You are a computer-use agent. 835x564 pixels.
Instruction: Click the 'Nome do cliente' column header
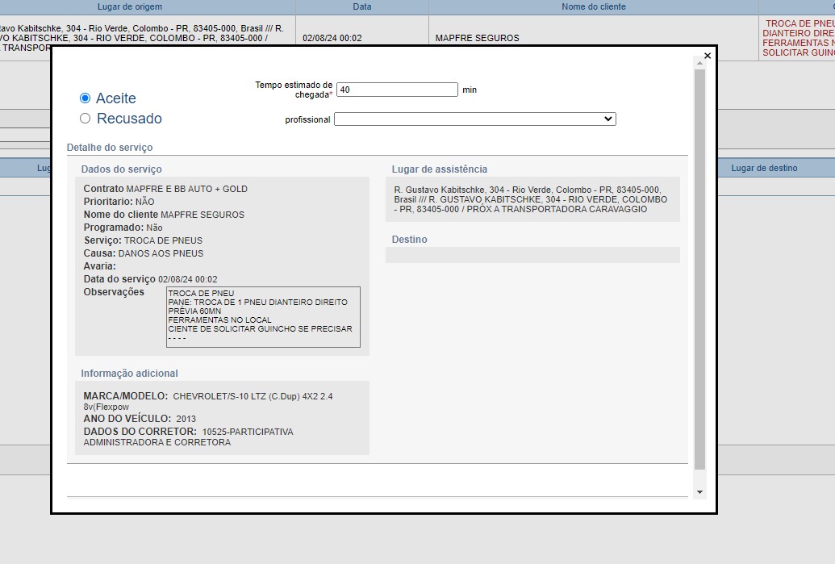[x=594, y=7]
